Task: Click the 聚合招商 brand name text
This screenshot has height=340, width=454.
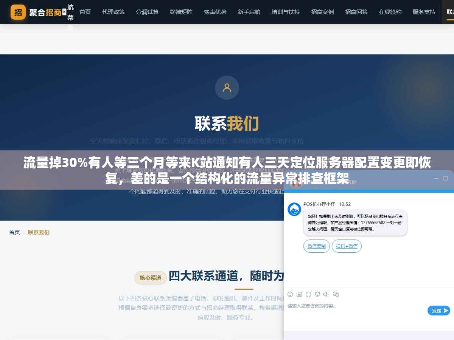Action: [x=45, y=12]
